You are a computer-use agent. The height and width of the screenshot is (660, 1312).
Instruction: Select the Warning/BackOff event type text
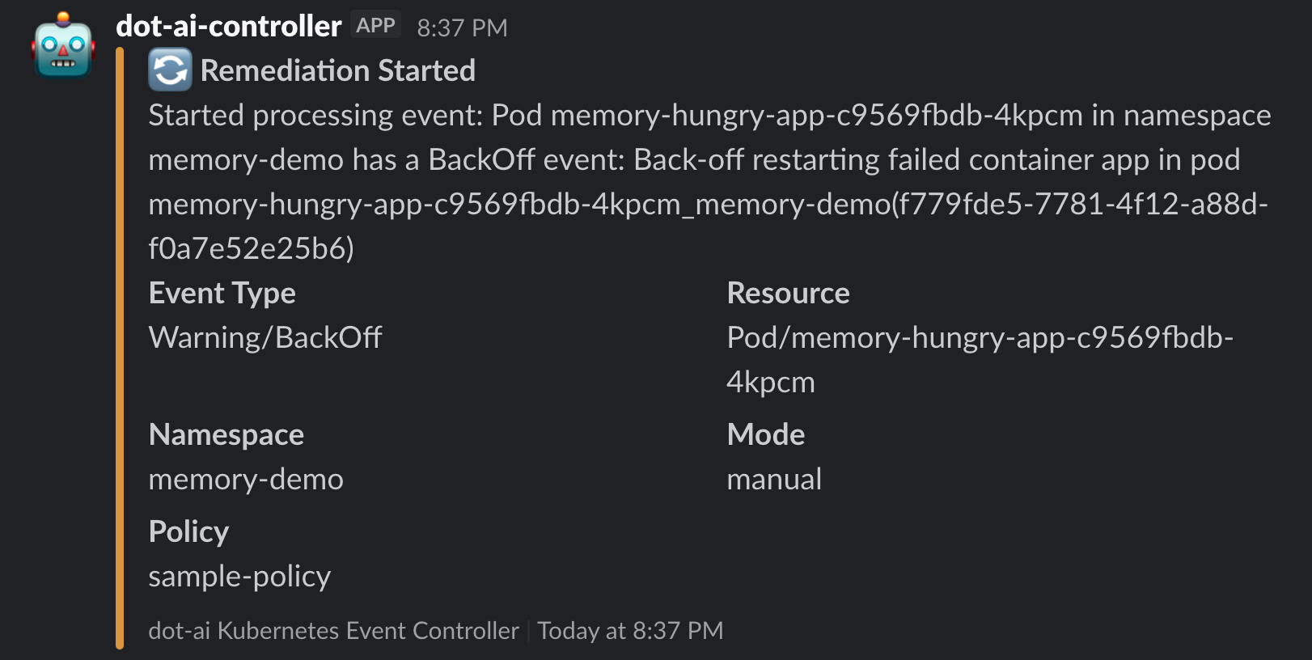(265, 337)
